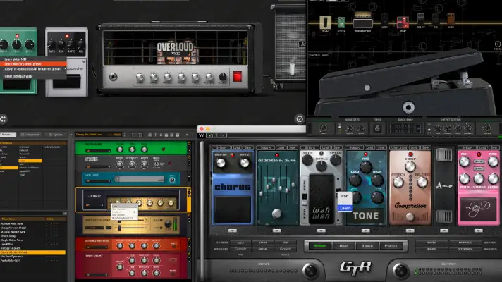Toggle the red power switch on Overloud amp
This screenshot has height=282, width=502.
click(238, 76)
